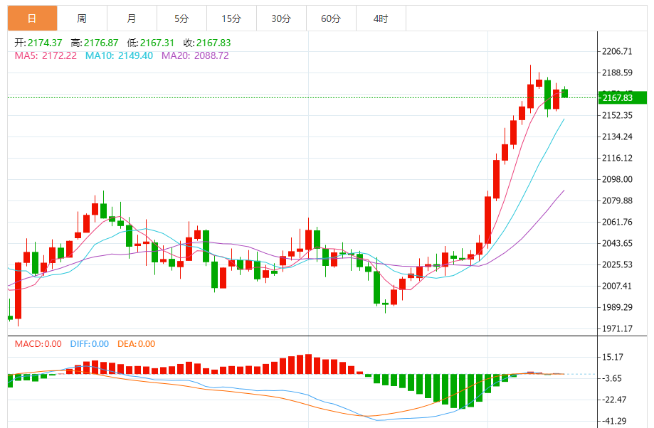Open the 60分 timeframe tab
This screenshot has height=428, width=654.
click(x=331, y=18)
